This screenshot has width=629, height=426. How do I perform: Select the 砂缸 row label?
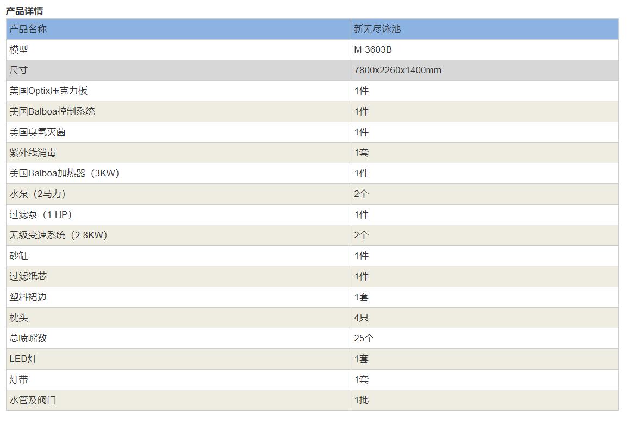pos(18,256)
